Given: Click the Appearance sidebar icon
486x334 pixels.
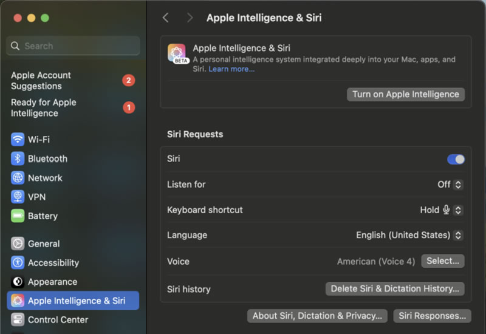Looking at the screenshot, I should pos(18,282).
